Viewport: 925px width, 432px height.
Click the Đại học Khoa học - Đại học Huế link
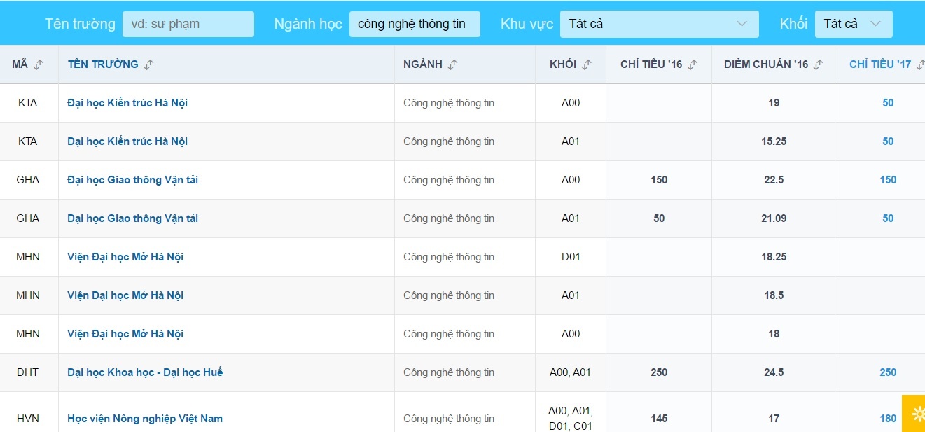pyautogui.click(x=145, y=372)
